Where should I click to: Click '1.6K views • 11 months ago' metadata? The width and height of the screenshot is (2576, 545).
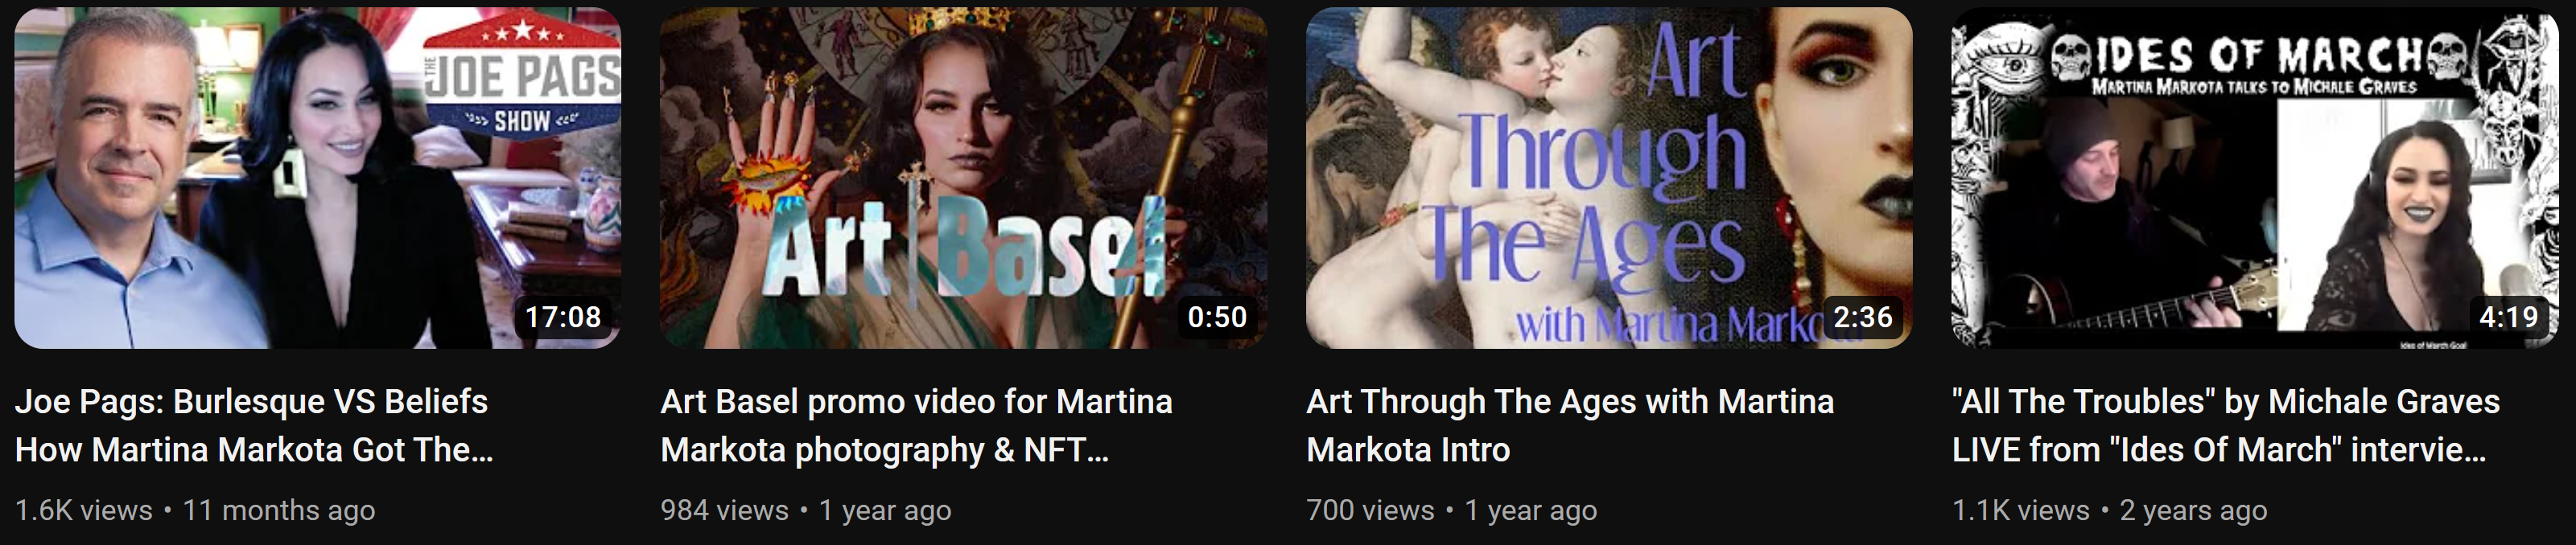point(195,510)
